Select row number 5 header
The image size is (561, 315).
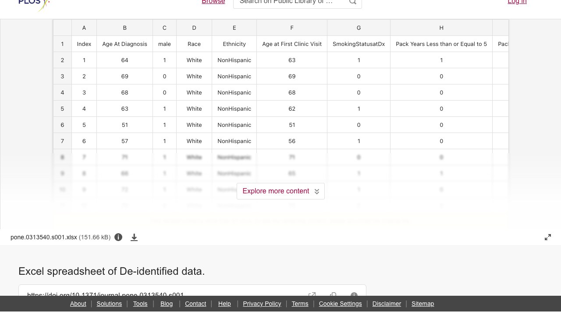62,108
